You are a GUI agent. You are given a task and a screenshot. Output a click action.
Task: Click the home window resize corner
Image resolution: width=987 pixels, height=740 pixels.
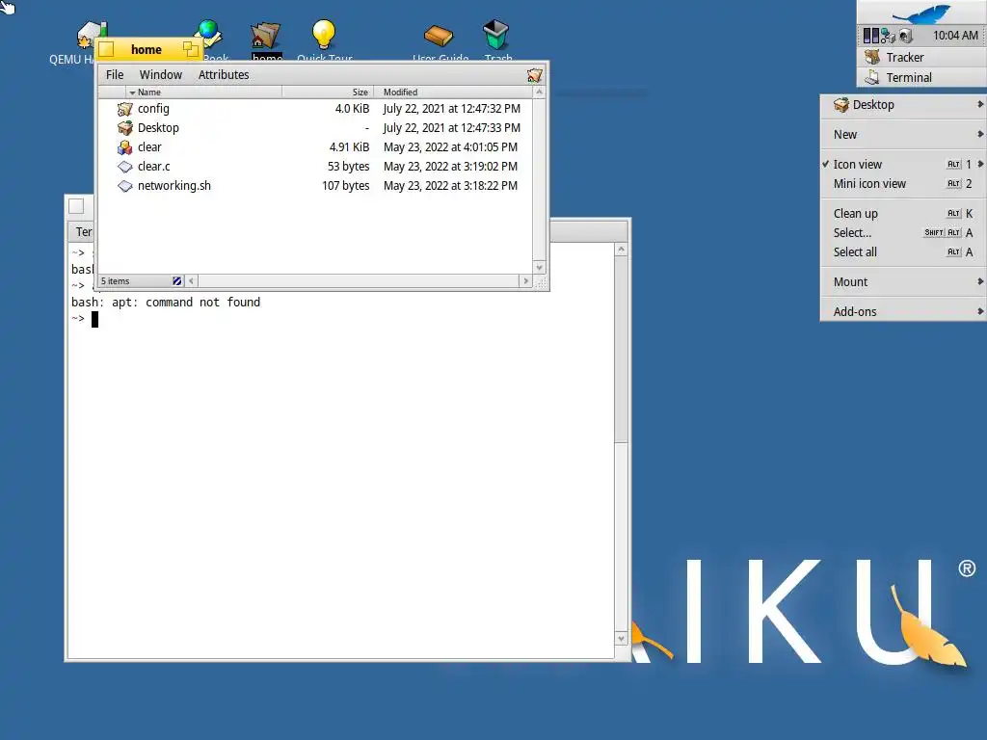tap(541, 282)
